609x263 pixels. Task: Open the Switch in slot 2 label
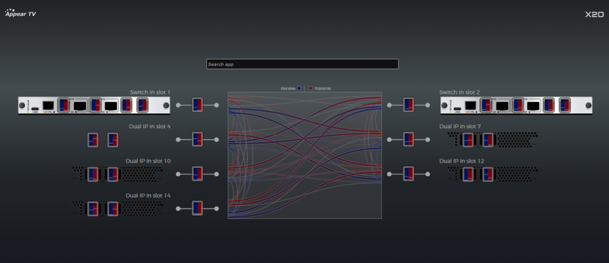click(x=459, y=92)
